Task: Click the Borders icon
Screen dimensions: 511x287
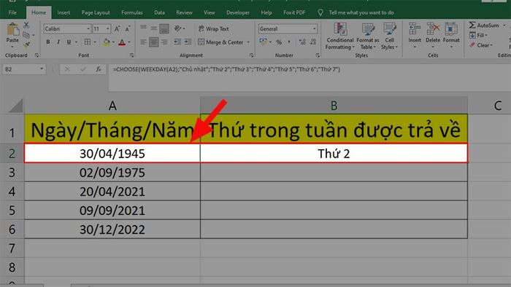Action: [x=88, y=42]
